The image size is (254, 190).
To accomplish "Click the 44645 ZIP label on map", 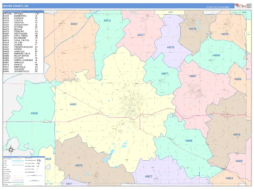I will (x=216, y=55).
